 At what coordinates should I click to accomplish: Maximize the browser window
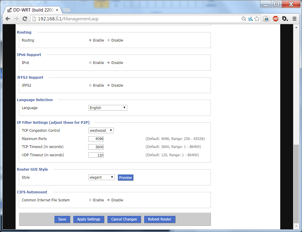pos(276,4)
